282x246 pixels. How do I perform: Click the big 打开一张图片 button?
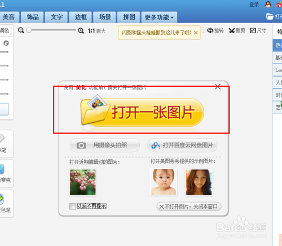coord(142,112)
